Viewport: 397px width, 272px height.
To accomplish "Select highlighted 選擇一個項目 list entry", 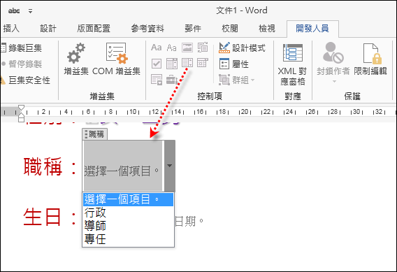I will 128,199.
